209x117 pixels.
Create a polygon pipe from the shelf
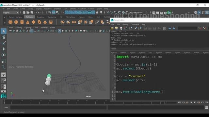click(x=51, y=22)
